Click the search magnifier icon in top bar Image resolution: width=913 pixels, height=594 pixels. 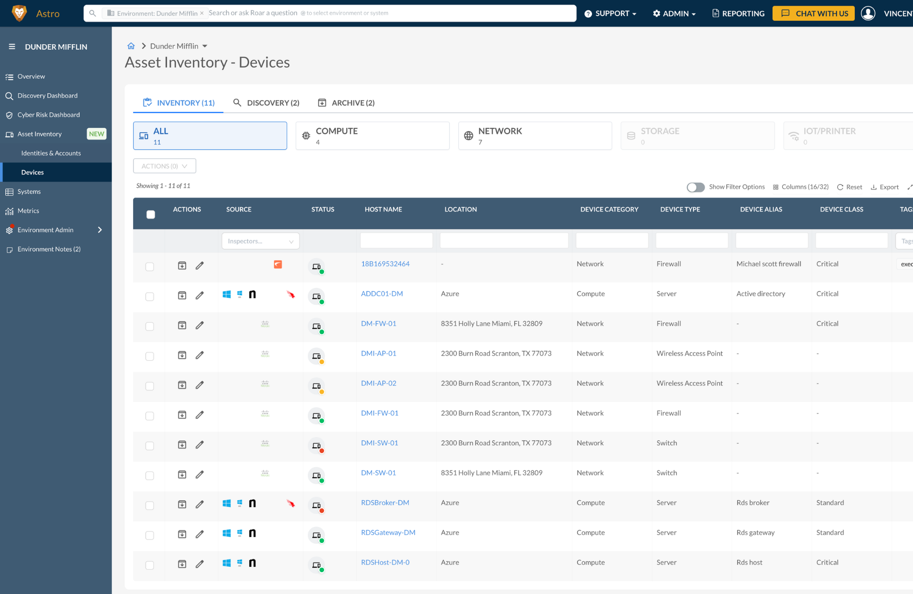pyautogui.click(x=92, y=13)
